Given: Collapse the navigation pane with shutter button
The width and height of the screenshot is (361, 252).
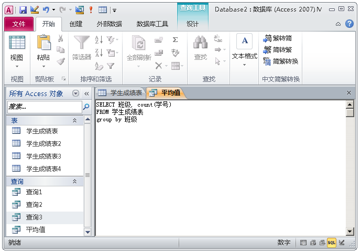Looking at the screenshot, I should pyautogui.click(x=86, y=93).
